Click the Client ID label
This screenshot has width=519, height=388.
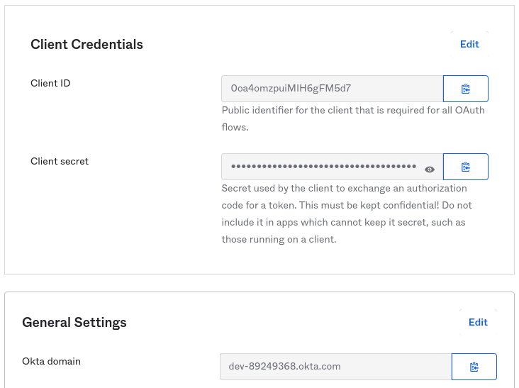click(50, 83)
